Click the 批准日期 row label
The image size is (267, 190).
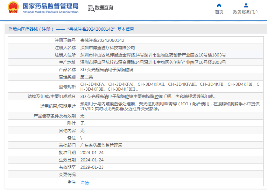tap(67, 152)
